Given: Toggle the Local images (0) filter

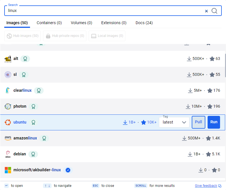Looking at the screenshot, I should click(x=107, y=36).
